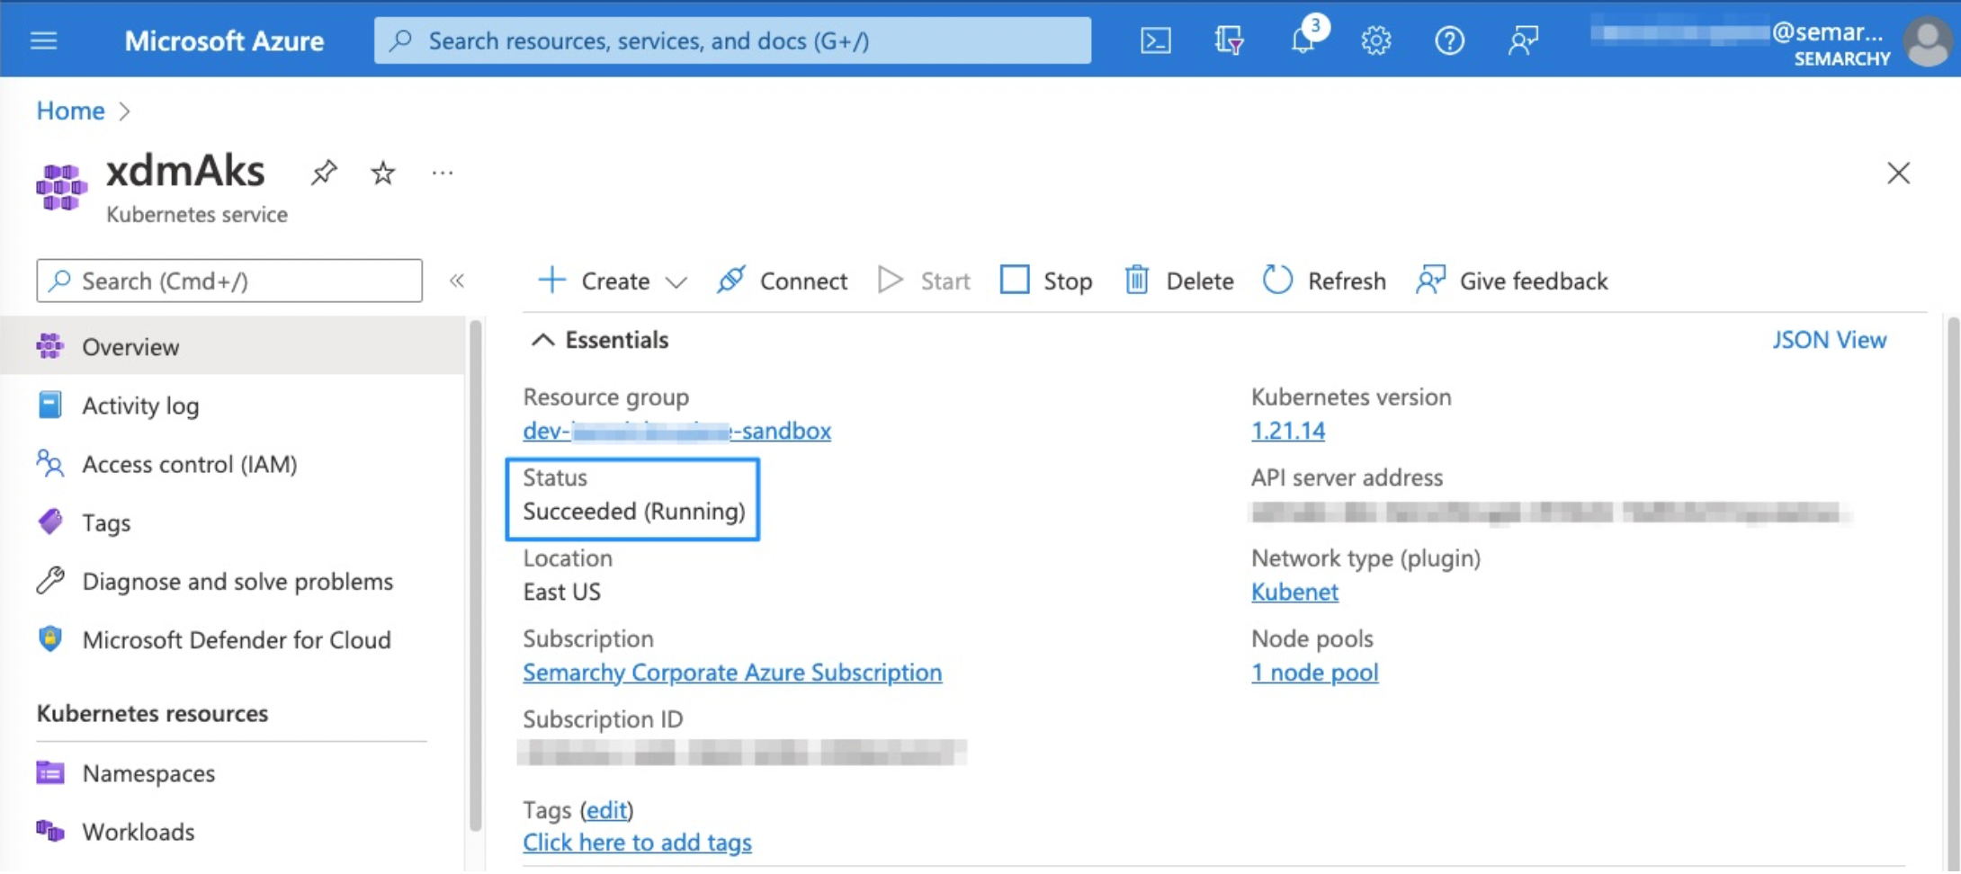Open the portal hamburger menu

42,40
